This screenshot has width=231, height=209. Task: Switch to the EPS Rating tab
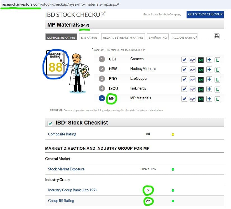coord(89,37)
